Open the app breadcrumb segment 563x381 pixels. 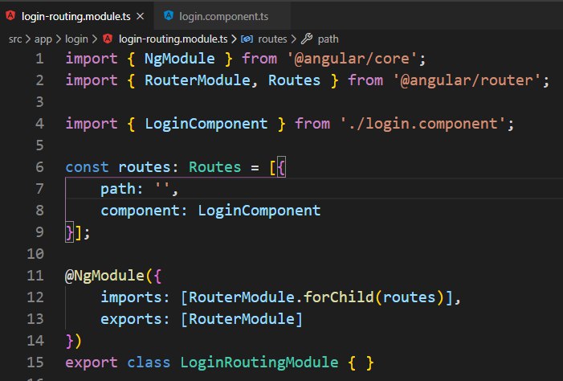43,39
